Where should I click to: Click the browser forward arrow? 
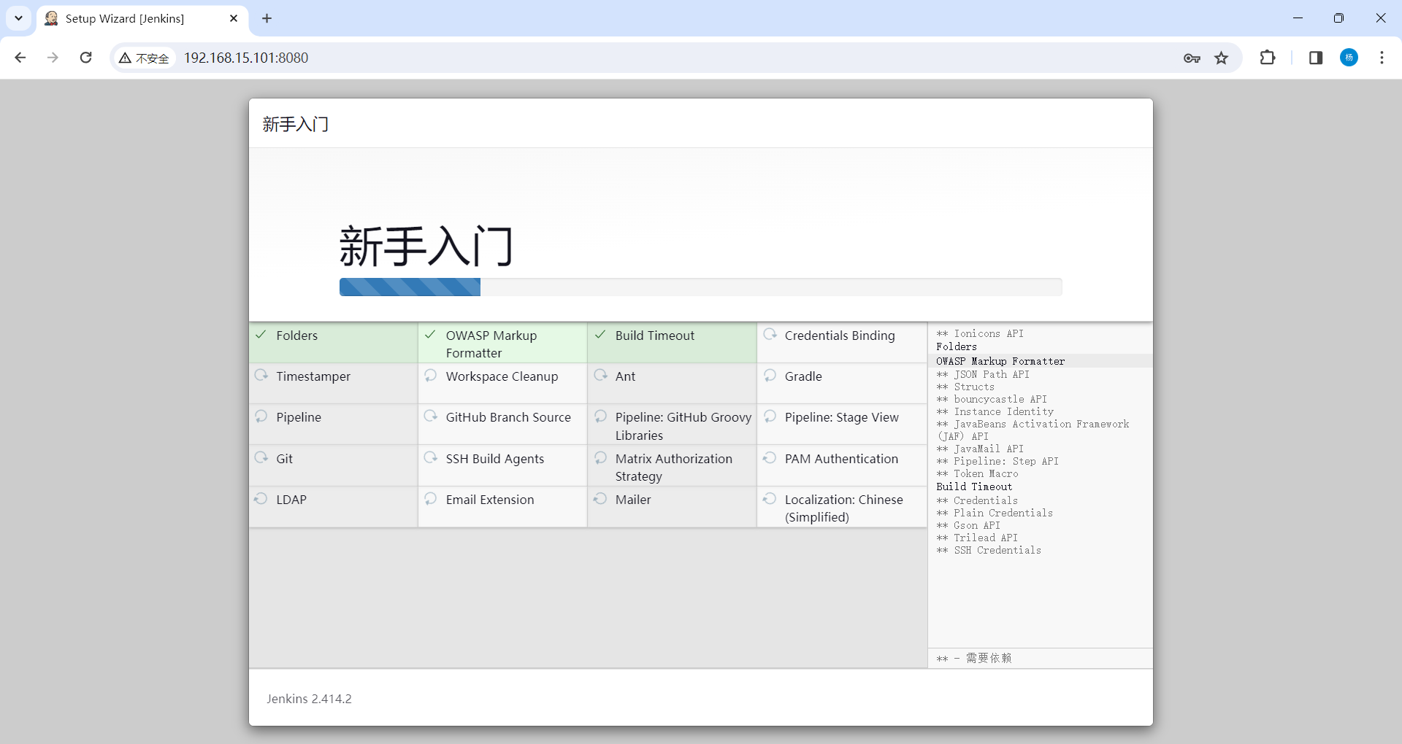(x=53, y=58)
